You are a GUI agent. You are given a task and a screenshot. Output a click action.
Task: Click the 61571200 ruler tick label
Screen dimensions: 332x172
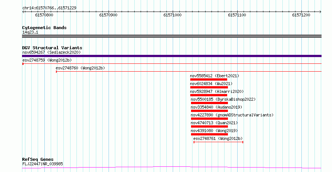pyautogui.click(x=301, y=15)
